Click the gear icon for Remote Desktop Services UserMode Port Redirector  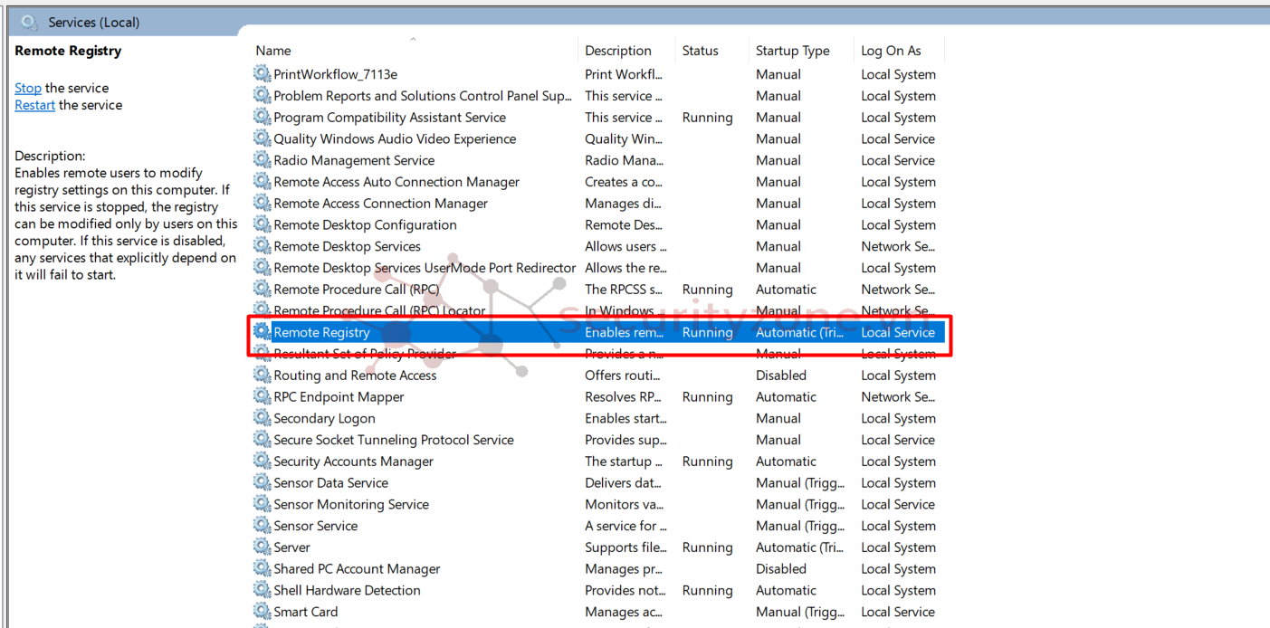(263, 267)
